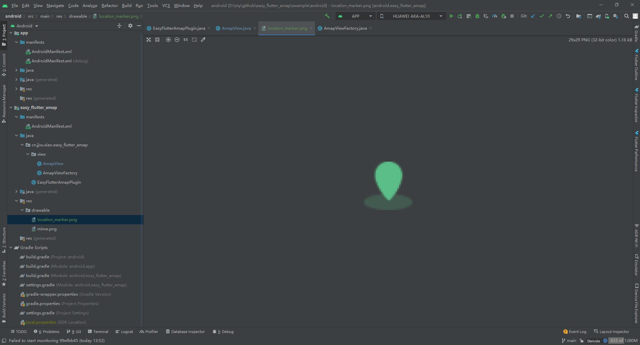The width and height of the screenshot is (640, 345).
Task: Open the 6: Problems tool window
Action: click(x=46, y=332)
